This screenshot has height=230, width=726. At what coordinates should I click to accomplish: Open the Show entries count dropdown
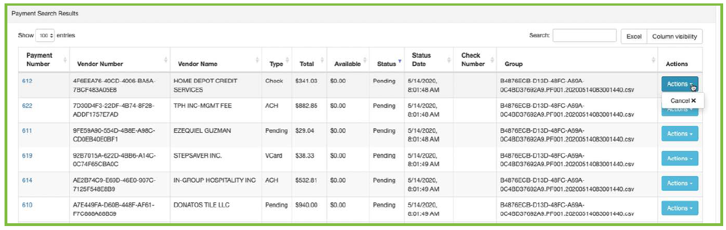pyautogui.click(x=45, y=36)
